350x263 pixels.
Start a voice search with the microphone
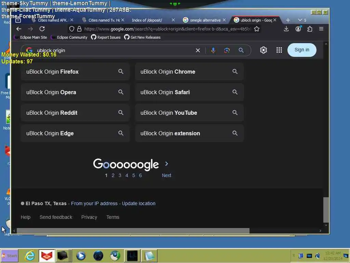(x=213, y=50)
